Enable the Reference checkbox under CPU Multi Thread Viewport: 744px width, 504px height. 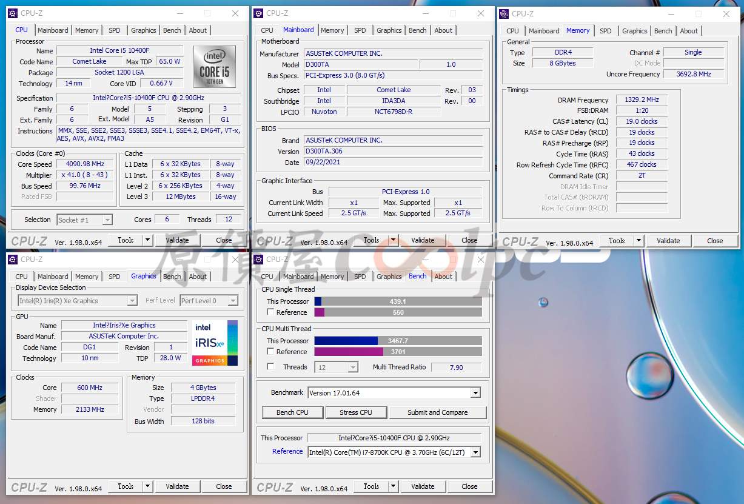click(x=270, y=352)
